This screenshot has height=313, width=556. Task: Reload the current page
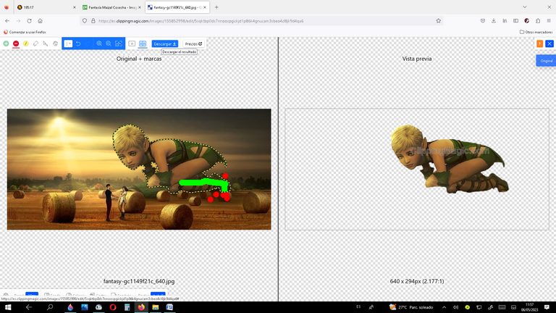point(30,21)
